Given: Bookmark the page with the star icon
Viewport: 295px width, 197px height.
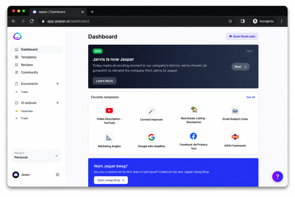Looking at the screenshot, I should click(x=230, y=21).
